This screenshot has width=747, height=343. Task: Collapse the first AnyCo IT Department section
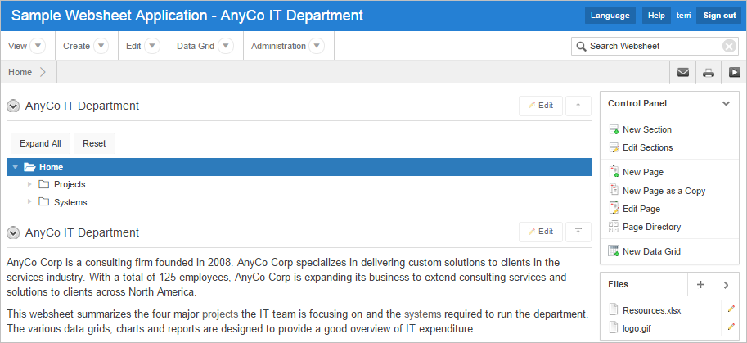[13, 106]
